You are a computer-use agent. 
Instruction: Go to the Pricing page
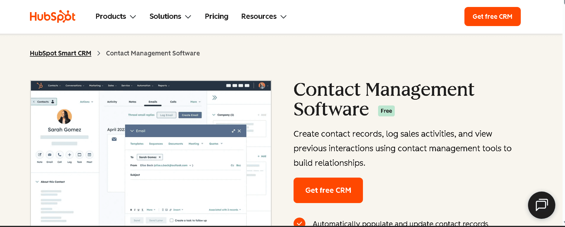click(217, 16)
